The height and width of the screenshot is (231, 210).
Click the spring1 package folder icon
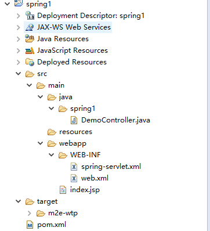(x=63, y=109)
